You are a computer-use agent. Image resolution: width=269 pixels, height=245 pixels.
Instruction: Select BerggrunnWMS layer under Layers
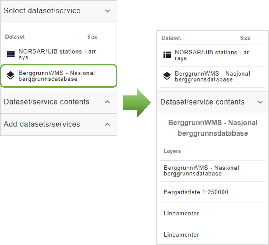tap(212, 171)
